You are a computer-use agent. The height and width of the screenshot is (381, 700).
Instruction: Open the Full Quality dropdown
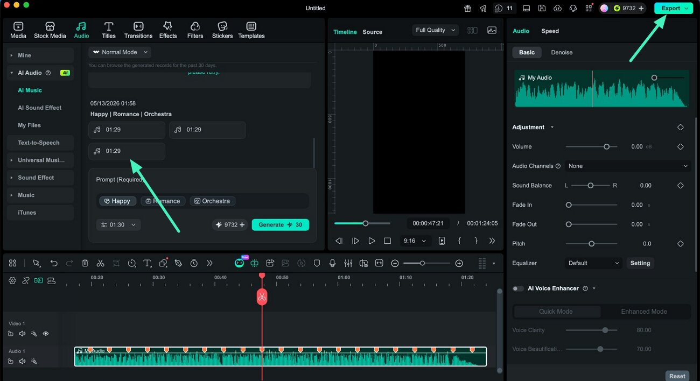point(435,30)
